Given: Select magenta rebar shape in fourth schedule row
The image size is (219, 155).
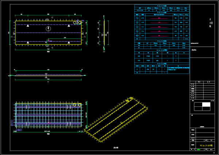Looking at the screenshot, I should (159, 31).
